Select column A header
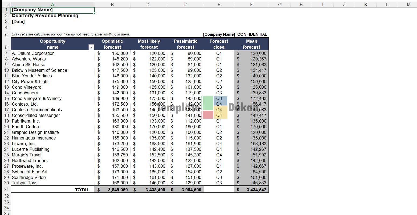Image resolution: width=417 pixels, height=215 pixels. 52,5
